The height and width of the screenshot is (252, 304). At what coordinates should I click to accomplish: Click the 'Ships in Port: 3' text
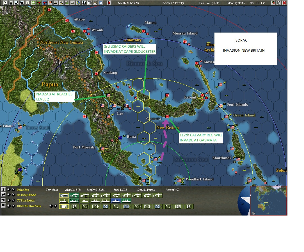pos(146,190)
